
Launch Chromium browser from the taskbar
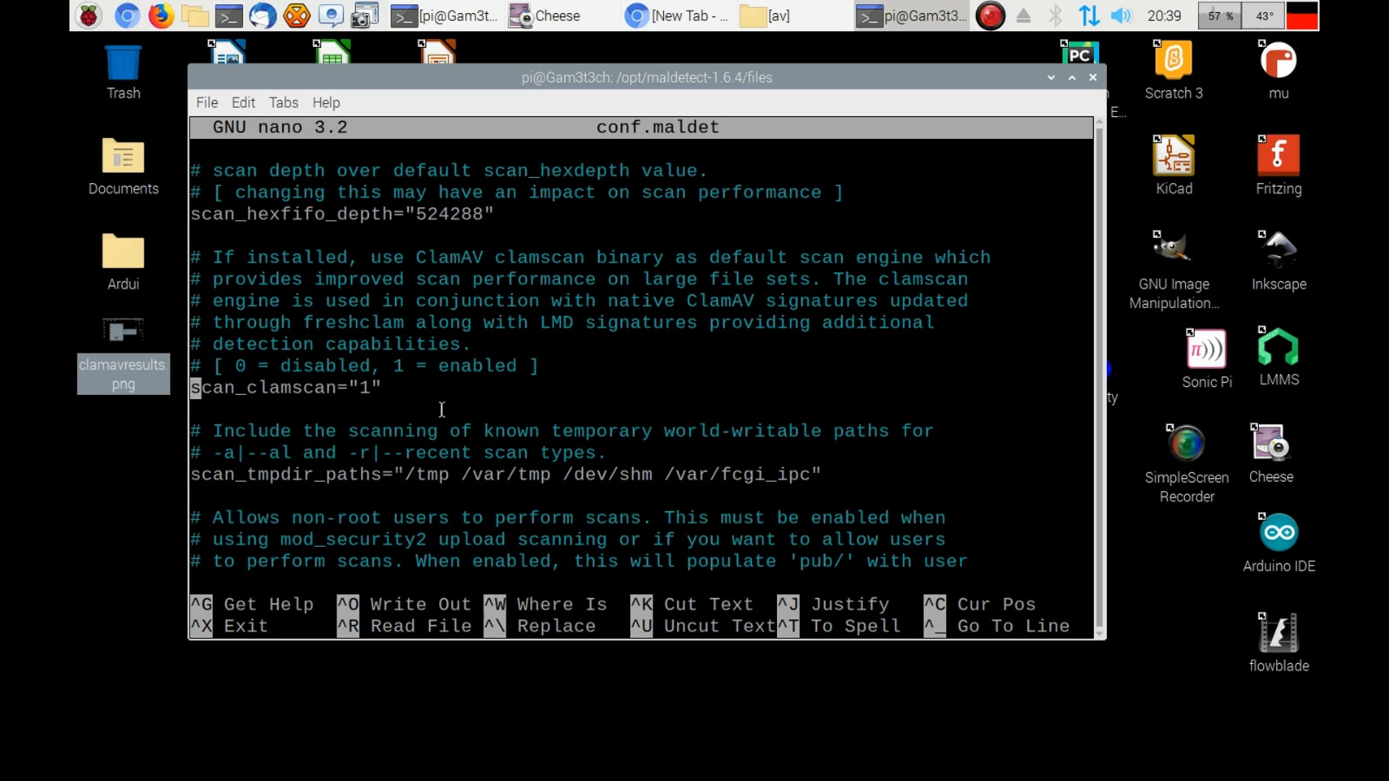point(127,16)
